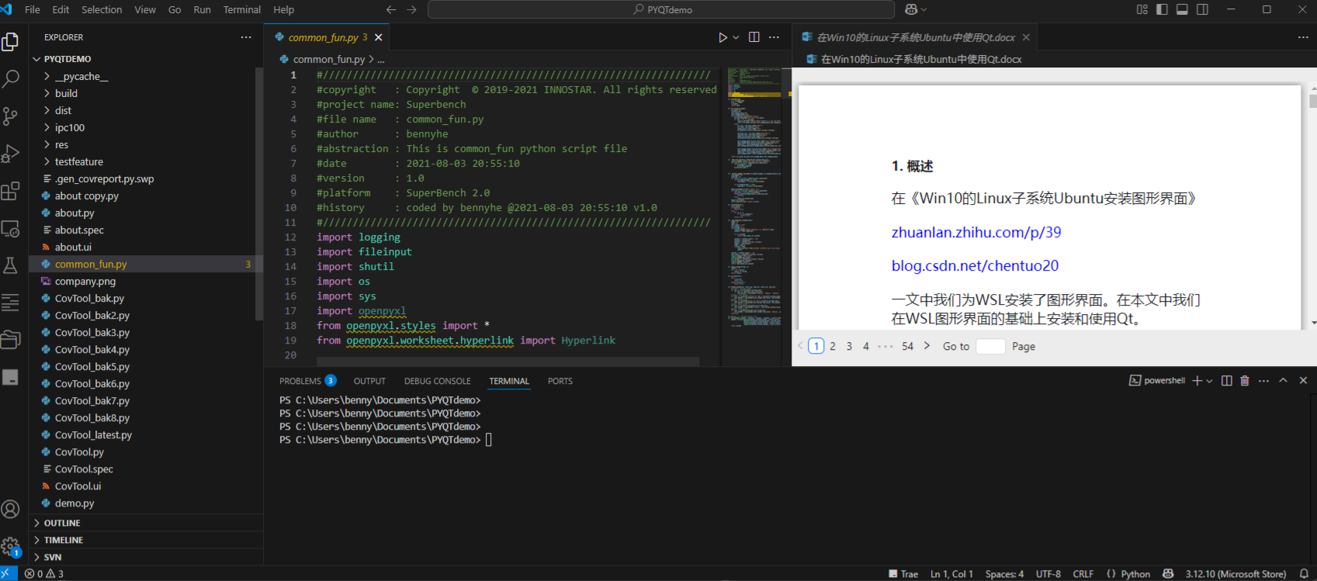1317x581 pixels.
Task: Open demo.py file in explorer
Action: click(x=75, y=503)
